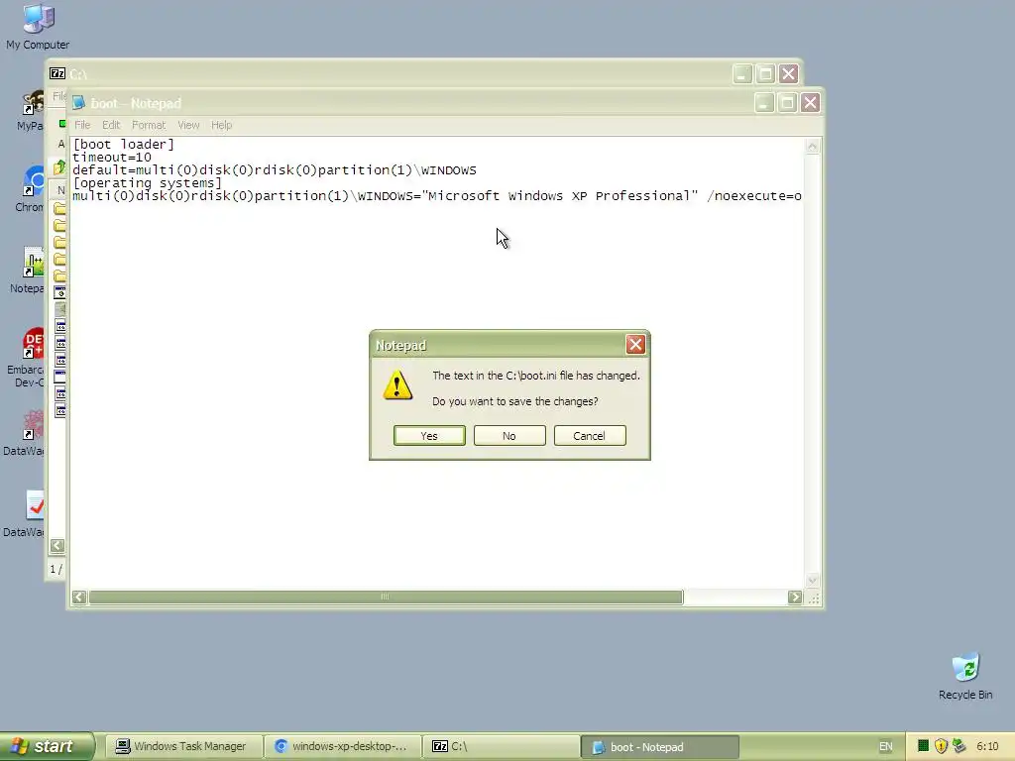1015x761 pixels.
Task: Click the '[operating systems]' line in Notepad
Action: tap(147, 183)
